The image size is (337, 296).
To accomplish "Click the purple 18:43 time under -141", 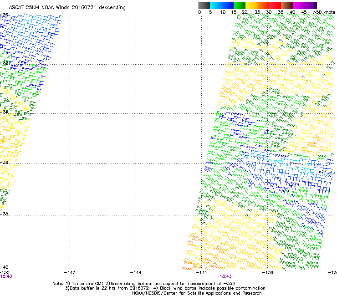I will pos(226,276).
